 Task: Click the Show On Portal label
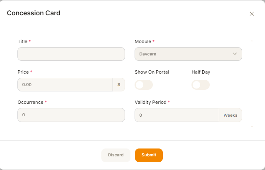pos(152,72)
